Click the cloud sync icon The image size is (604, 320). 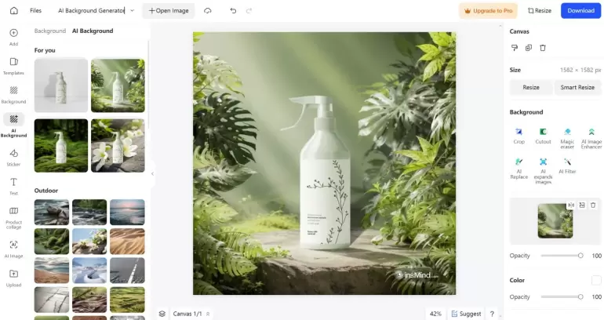pyautogui.click(x=207, y=11)
